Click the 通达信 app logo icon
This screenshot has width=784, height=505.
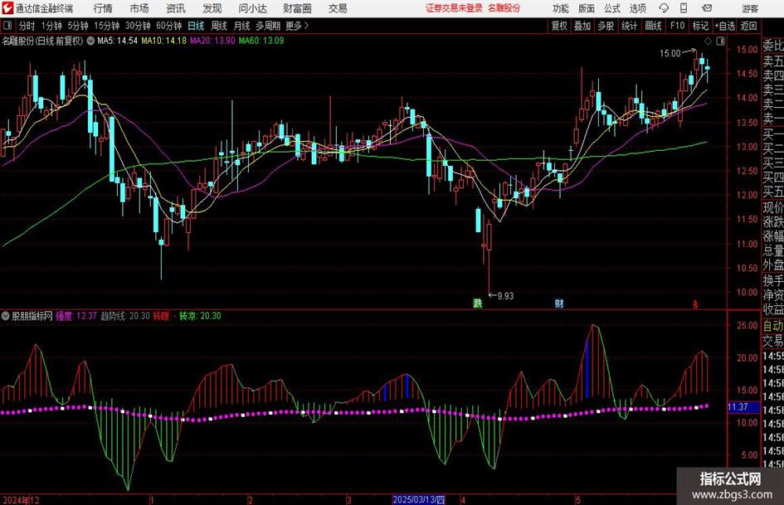coord(7,8)
